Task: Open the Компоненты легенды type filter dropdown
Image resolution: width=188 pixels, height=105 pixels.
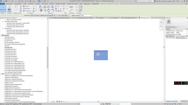Action: click(171, 27)
